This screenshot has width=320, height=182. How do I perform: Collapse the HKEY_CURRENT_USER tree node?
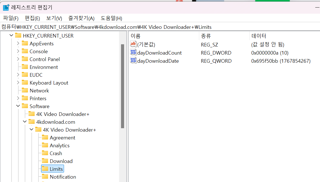11,35
